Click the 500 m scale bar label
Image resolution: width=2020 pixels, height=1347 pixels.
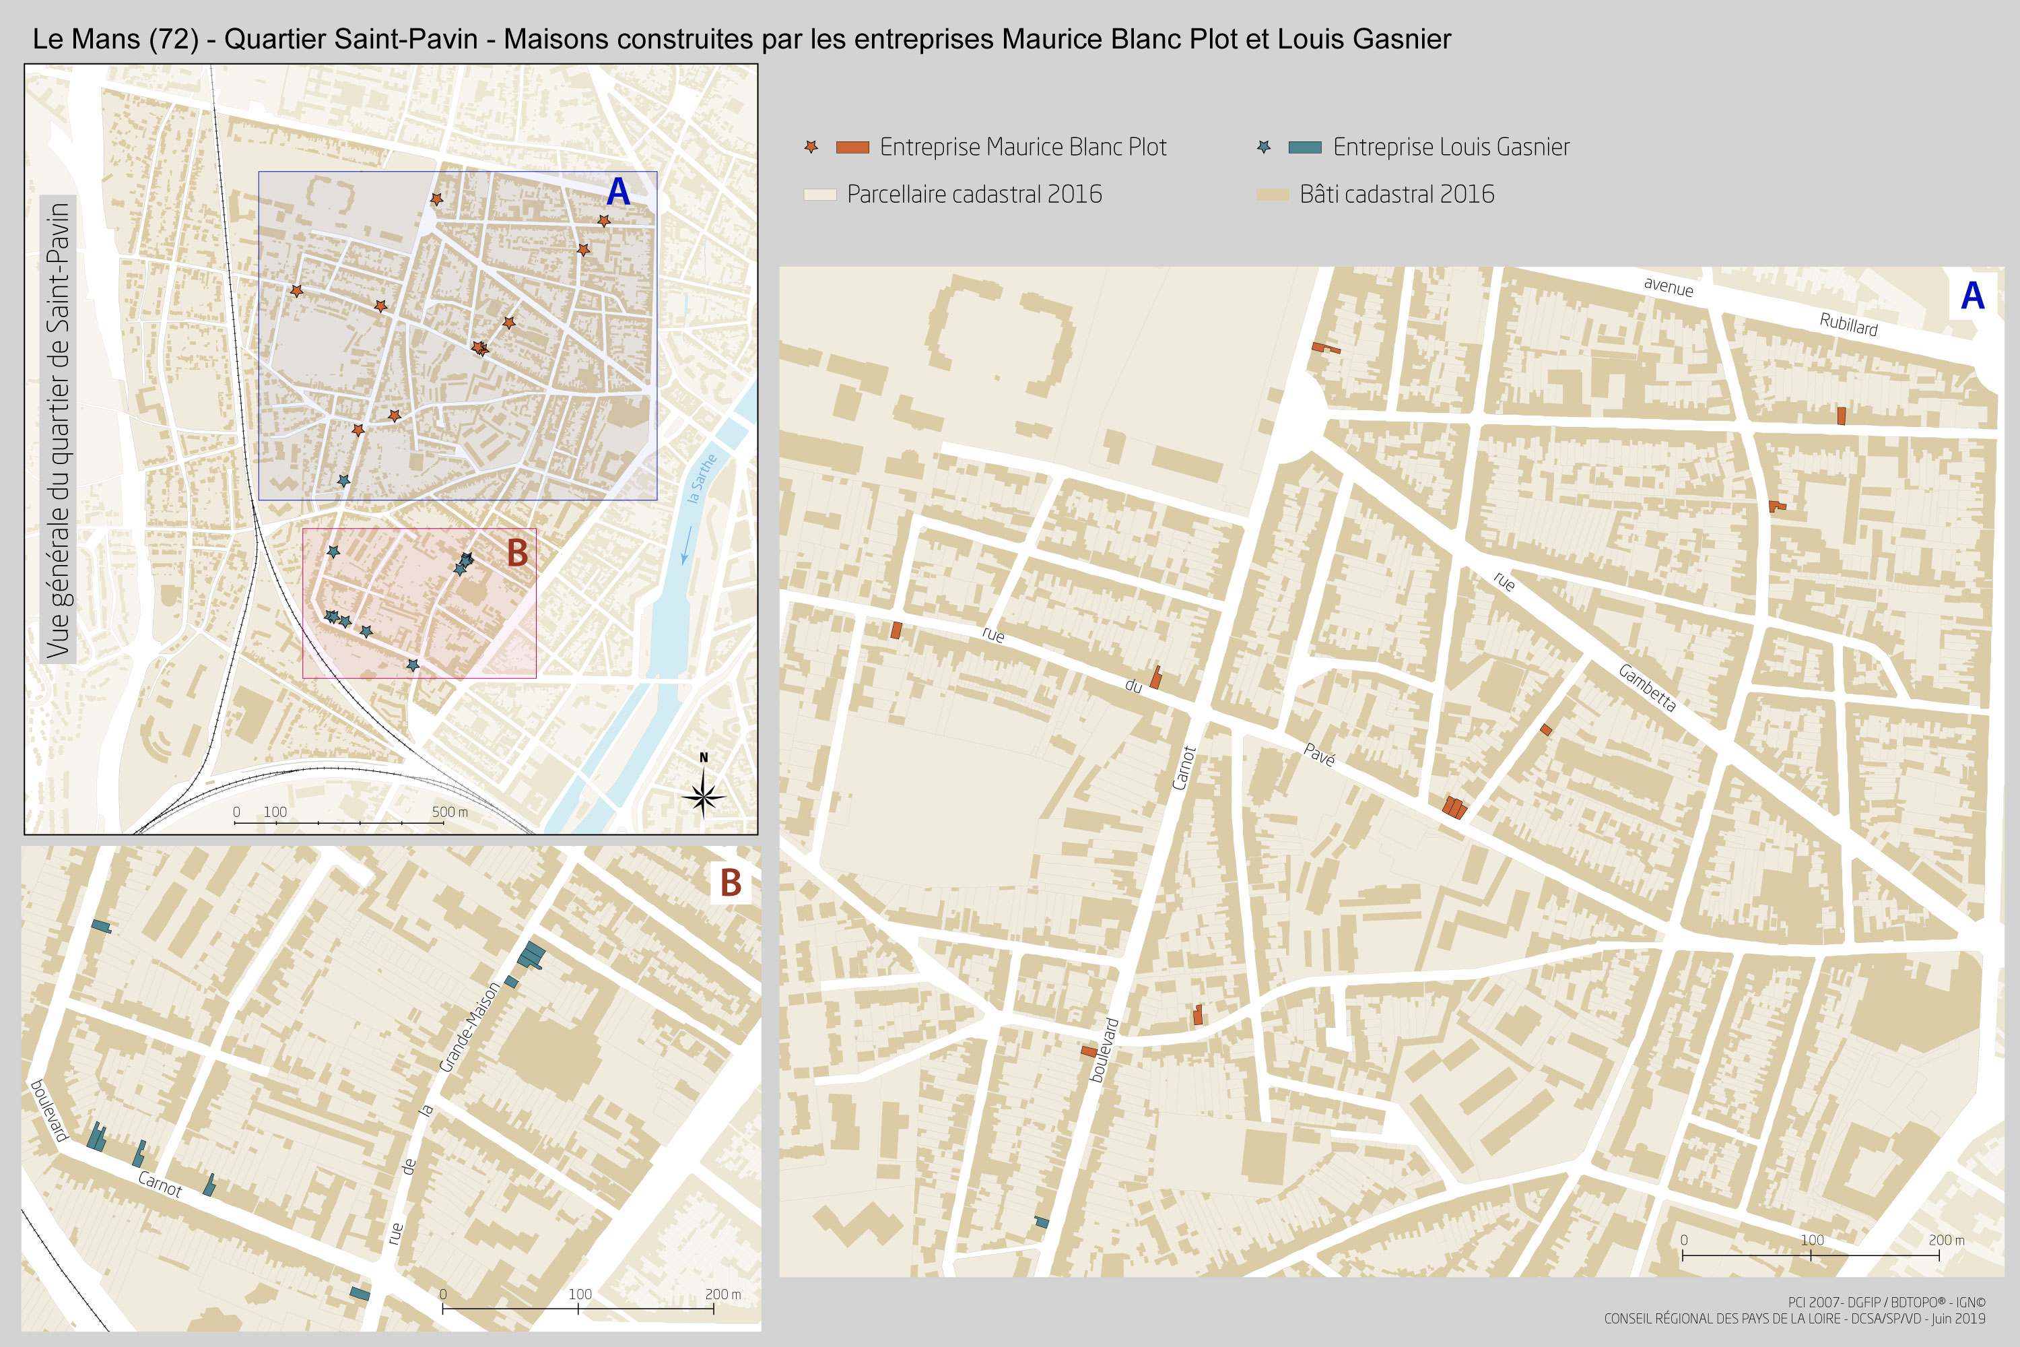coord(450,812)
